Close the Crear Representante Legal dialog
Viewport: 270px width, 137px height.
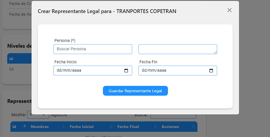229,10
